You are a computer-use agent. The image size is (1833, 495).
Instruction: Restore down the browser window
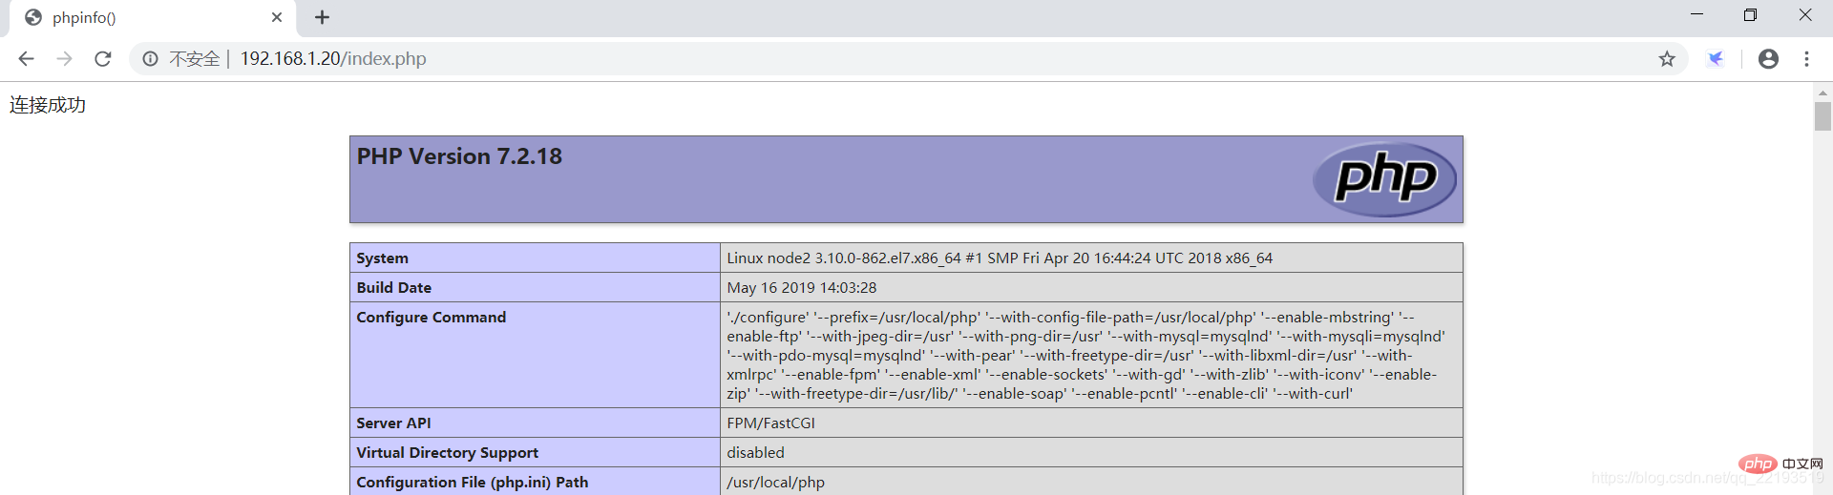1750,15
